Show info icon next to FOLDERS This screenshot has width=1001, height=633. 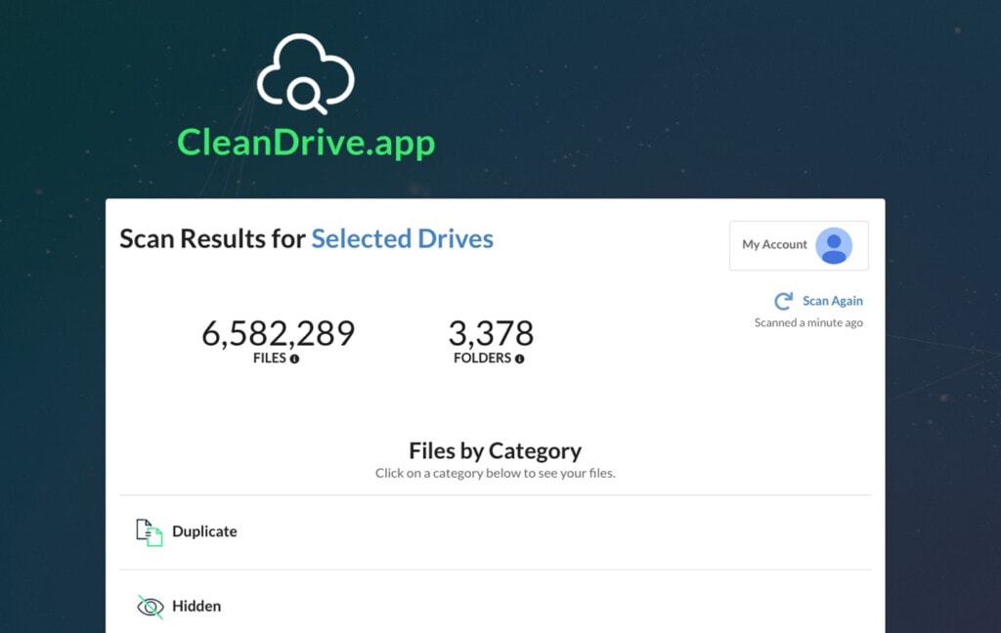(x=520, y=359)
